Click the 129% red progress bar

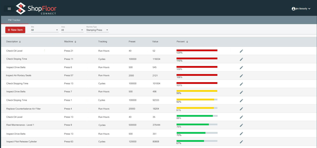(197, 50)
